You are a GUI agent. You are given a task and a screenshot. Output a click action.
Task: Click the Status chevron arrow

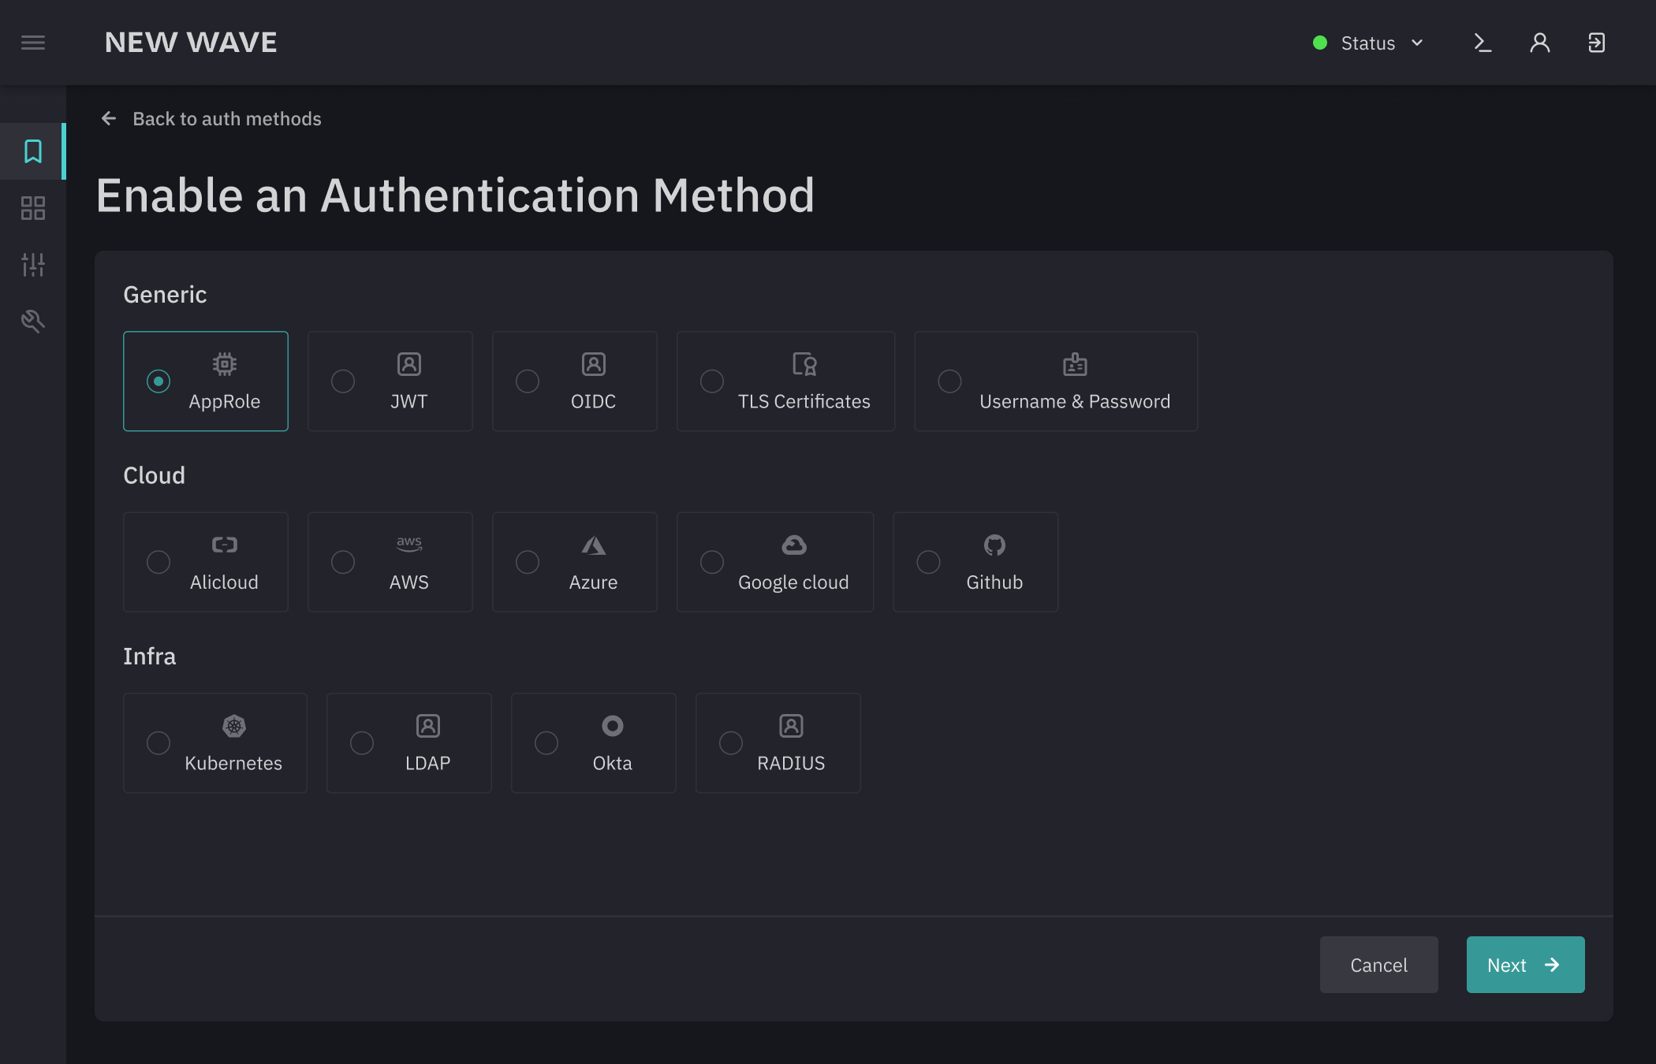(1417, 43)
